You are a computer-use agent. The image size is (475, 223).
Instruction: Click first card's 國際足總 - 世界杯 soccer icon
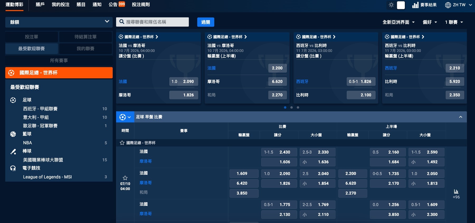coord(121,37)
